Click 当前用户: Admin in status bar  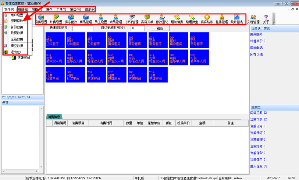[x=230, y=178]
